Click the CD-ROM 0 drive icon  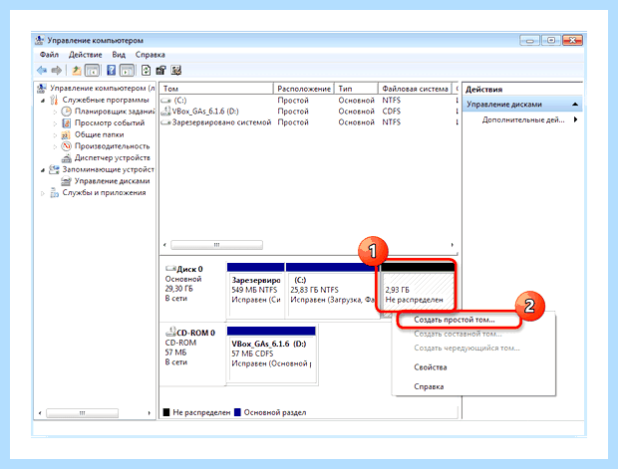pyautogui.click(x=170, y=332)
